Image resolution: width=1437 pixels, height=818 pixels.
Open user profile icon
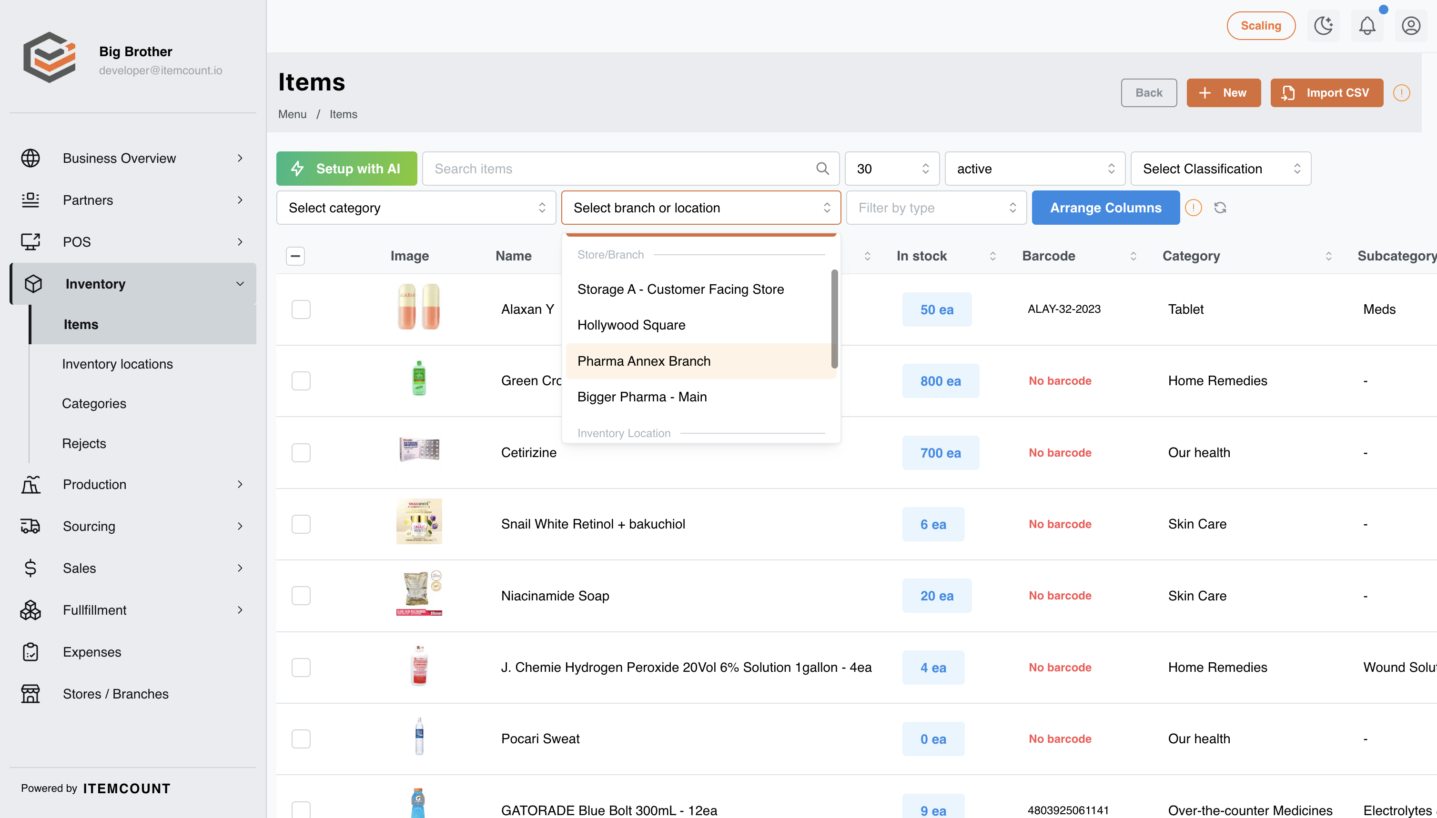pyautogui.click(x=1411, y=26)
